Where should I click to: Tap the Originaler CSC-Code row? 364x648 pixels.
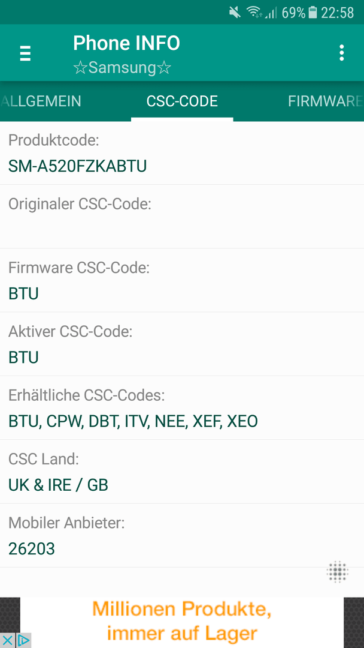click(x=182, y=217)
